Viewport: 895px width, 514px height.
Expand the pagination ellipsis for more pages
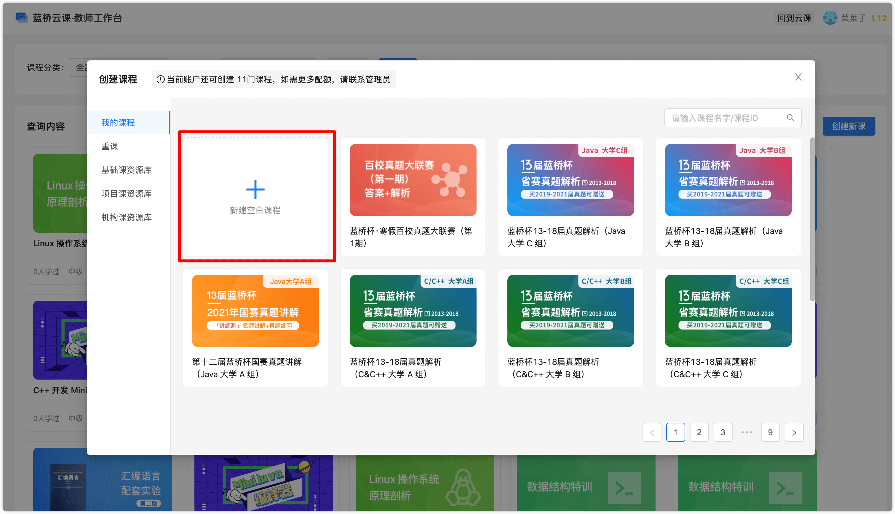[747, 433]
